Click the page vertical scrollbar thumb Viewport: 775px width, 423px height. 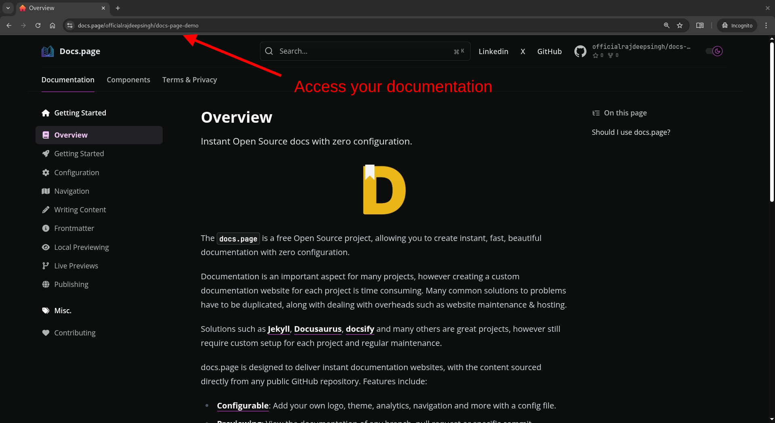pyautogui.click(x=772, y=121)
